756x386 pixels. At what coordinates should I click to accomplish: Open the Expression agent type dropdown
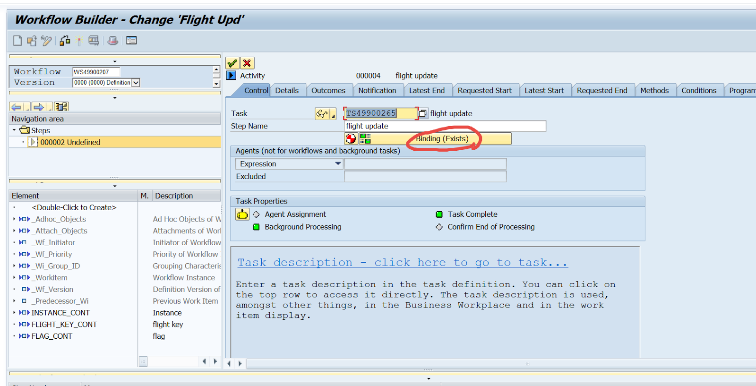click(338, 164)
